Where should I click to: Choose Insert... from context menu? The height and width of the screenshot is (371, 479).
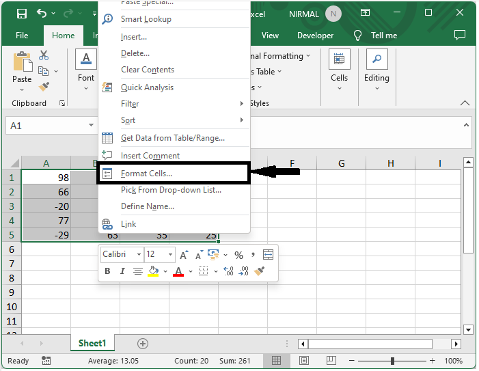click(174, 37)
